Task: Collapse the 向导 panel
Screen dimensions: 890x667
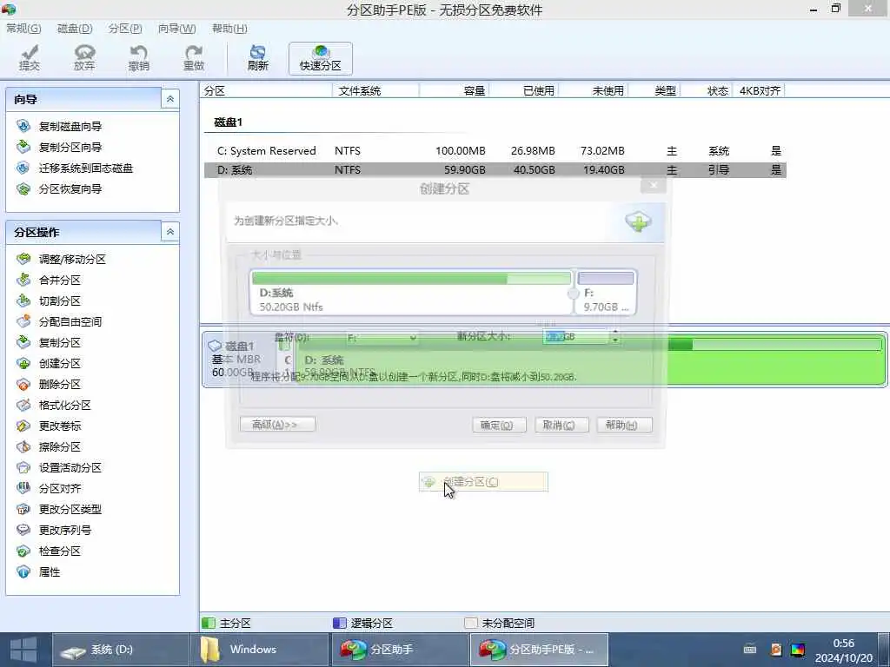Action: 169,99
